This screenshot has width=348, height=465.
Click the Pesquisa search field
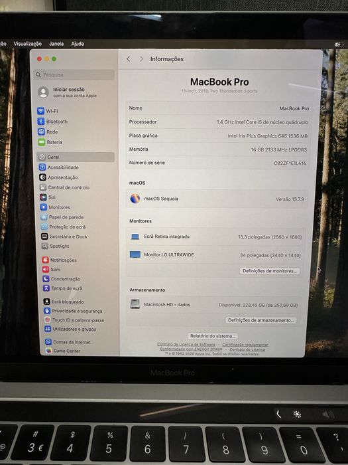click(x=74, y=74)
